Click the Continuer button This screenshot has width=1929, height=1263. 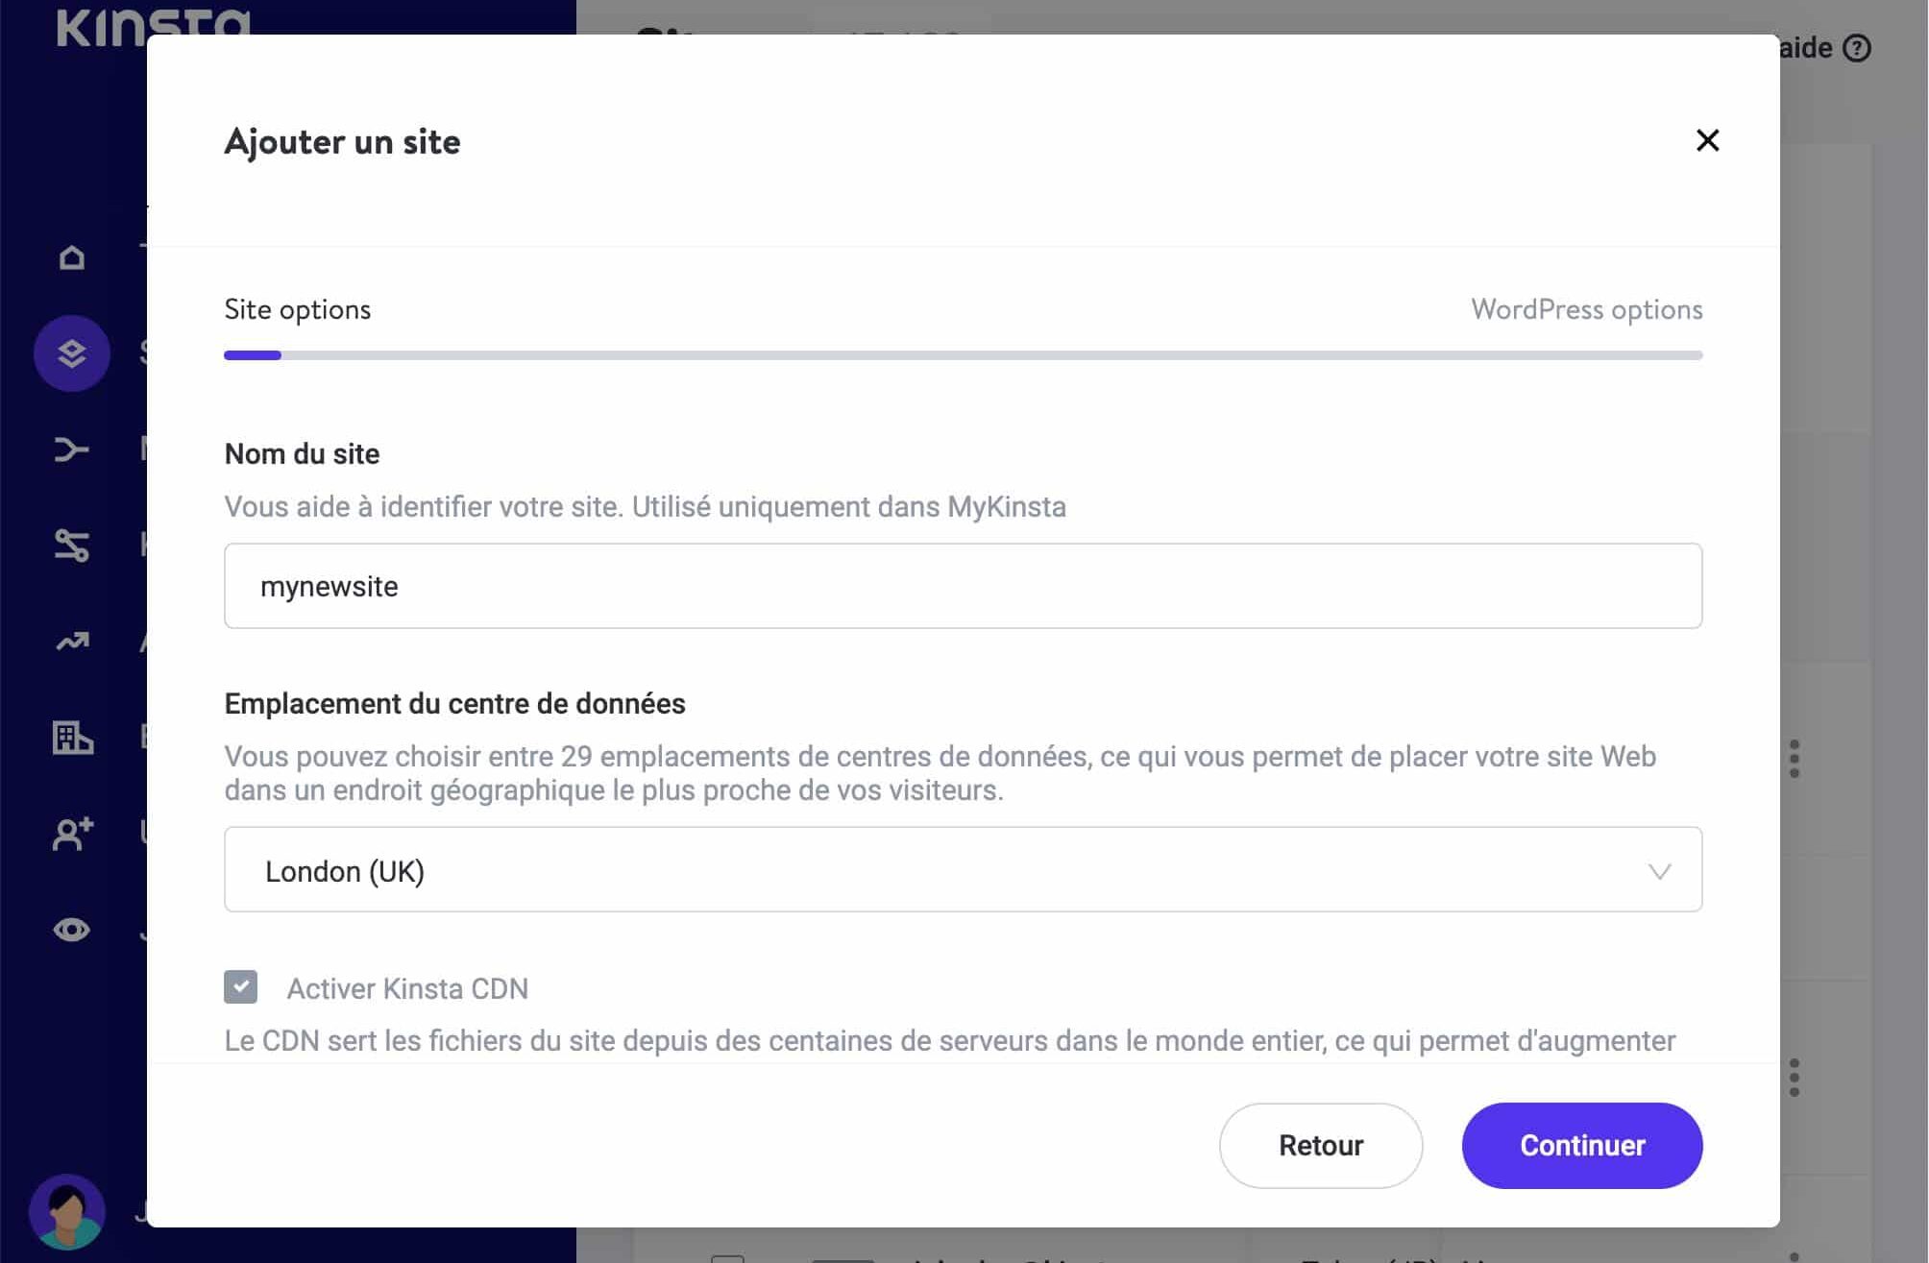[x=1581, y=1145]
